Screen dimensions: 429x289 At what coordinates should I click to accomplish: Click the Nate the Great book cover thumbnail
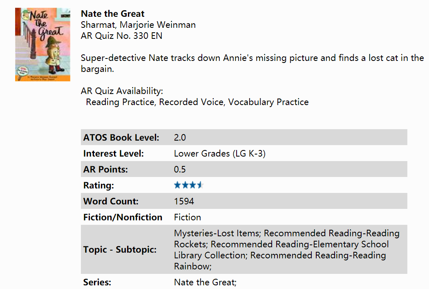click(x=42, y=44)
